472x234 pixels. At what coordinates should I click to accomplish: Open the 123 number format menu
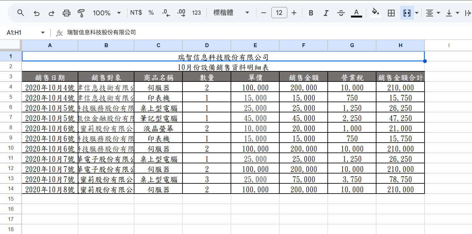[197, 13]
